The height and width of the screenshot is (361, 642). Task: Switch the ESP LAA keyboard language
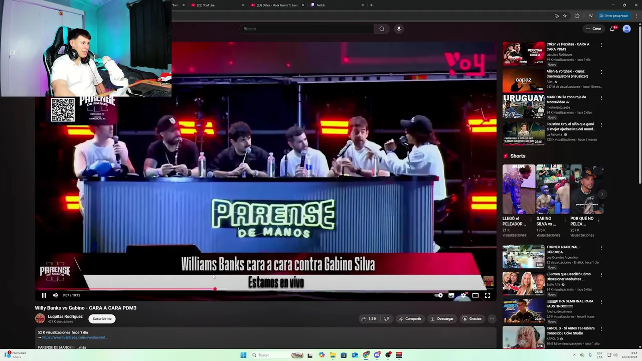point(600,355)
